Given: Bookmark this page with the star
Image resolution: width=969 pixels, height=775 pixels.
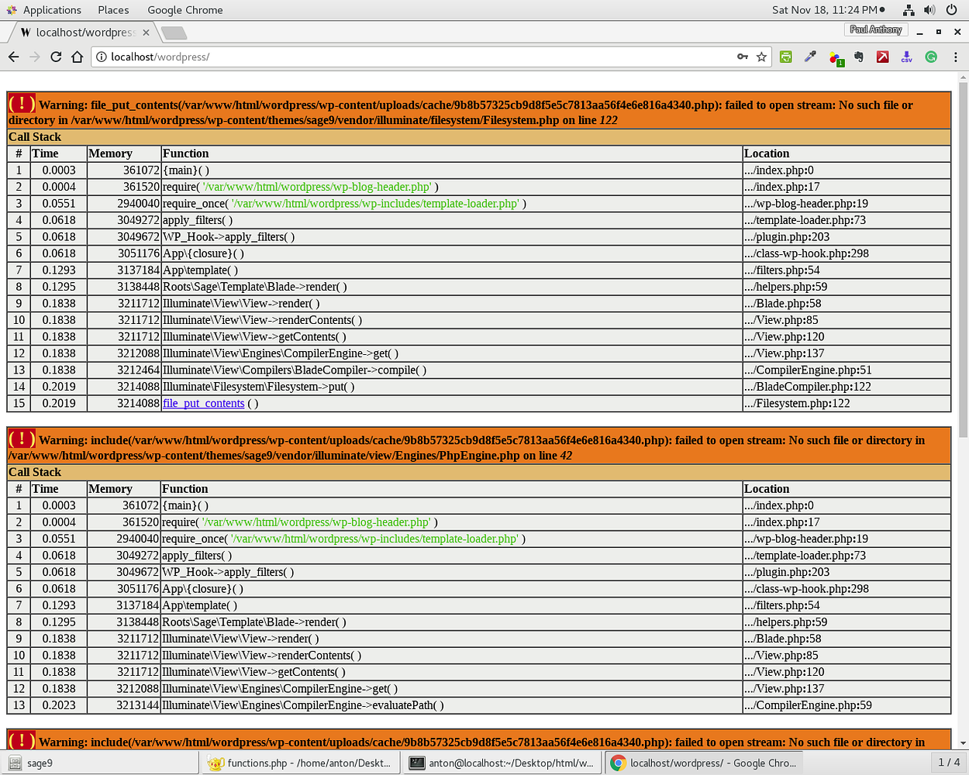Looking at the screenshot, I should tap(761, 57).
